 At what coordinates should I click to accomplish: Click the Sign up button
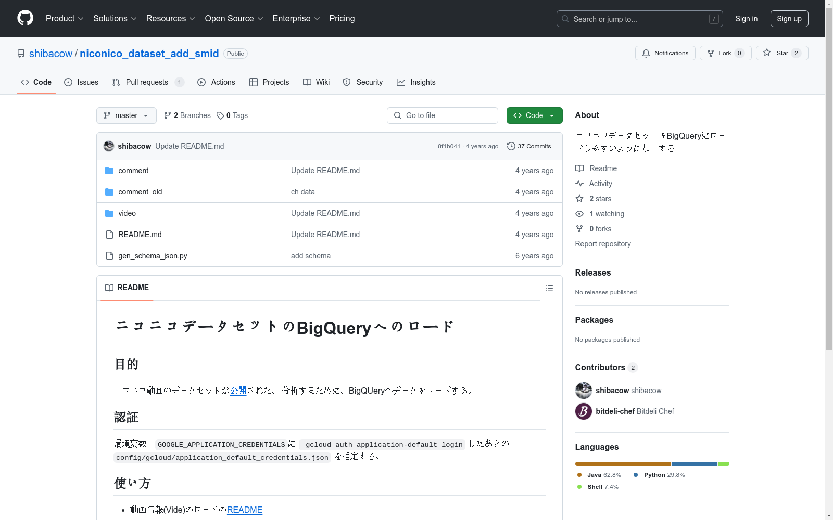(789, 19)
